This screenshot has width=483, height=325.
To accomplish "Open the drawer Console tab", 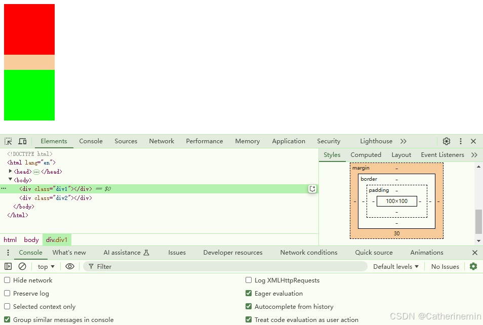I will click(x=30, y=253).
